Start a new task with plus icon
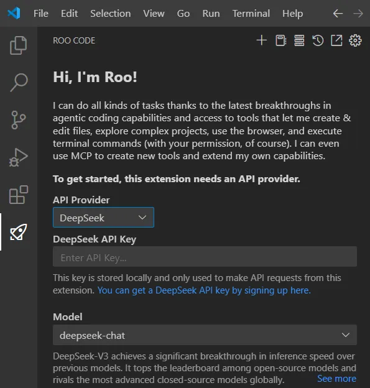Viewport: 370px width, 388px height. 262,40
